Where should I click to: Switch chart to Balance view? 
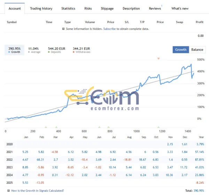point(197,49)
